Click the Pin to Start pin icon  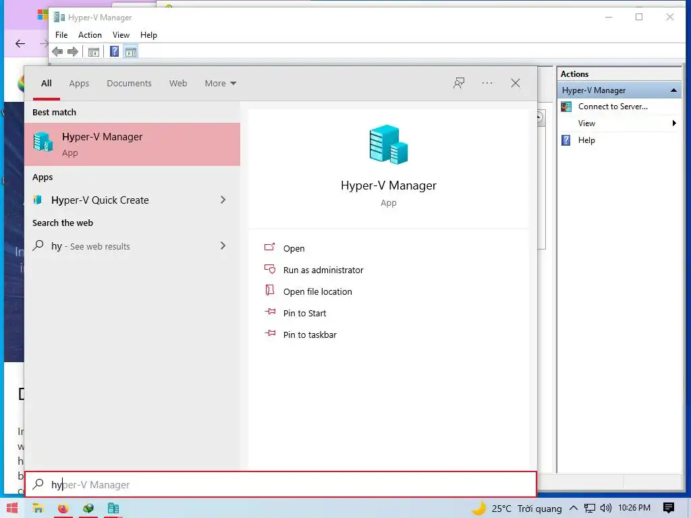(270, 312)
